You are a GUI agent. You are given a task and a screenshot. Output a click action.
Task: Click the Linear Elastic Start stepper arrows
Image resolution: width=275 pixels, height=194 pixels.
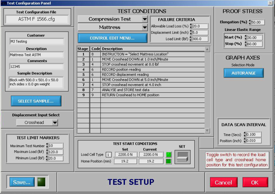point(246,37)
